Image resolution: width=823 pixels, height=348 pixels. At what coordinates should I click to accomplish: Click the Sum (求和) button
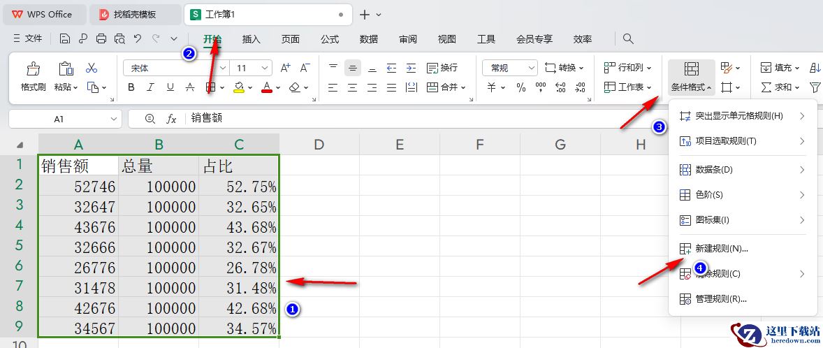[x=780, y=87]
